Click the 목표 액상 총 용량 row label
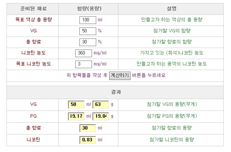Screen dimensions: 231x152 coord(34,20)
